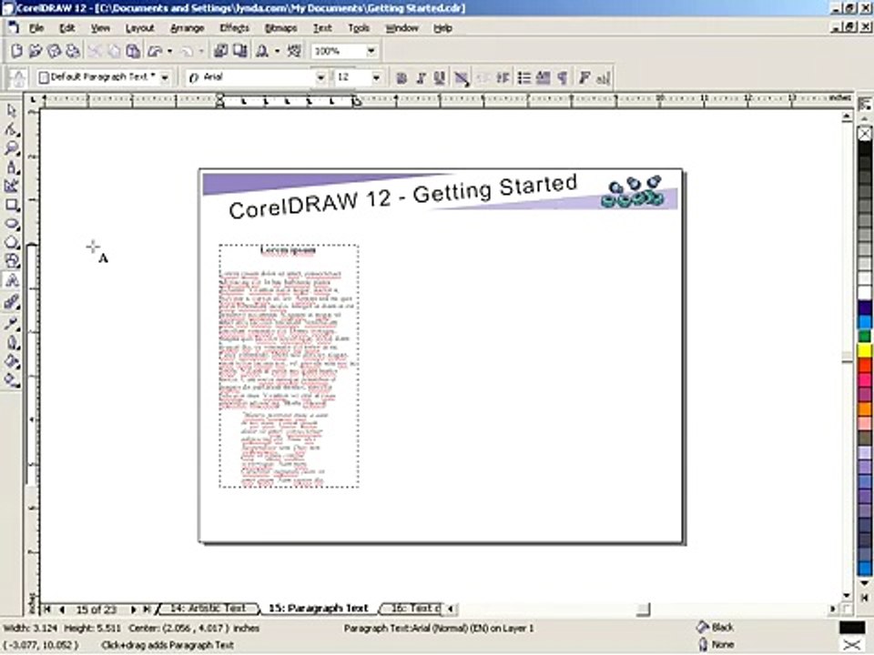Open the Fill tool flyout
Viewport: 874px width, 655px height.
click(12, 361)
